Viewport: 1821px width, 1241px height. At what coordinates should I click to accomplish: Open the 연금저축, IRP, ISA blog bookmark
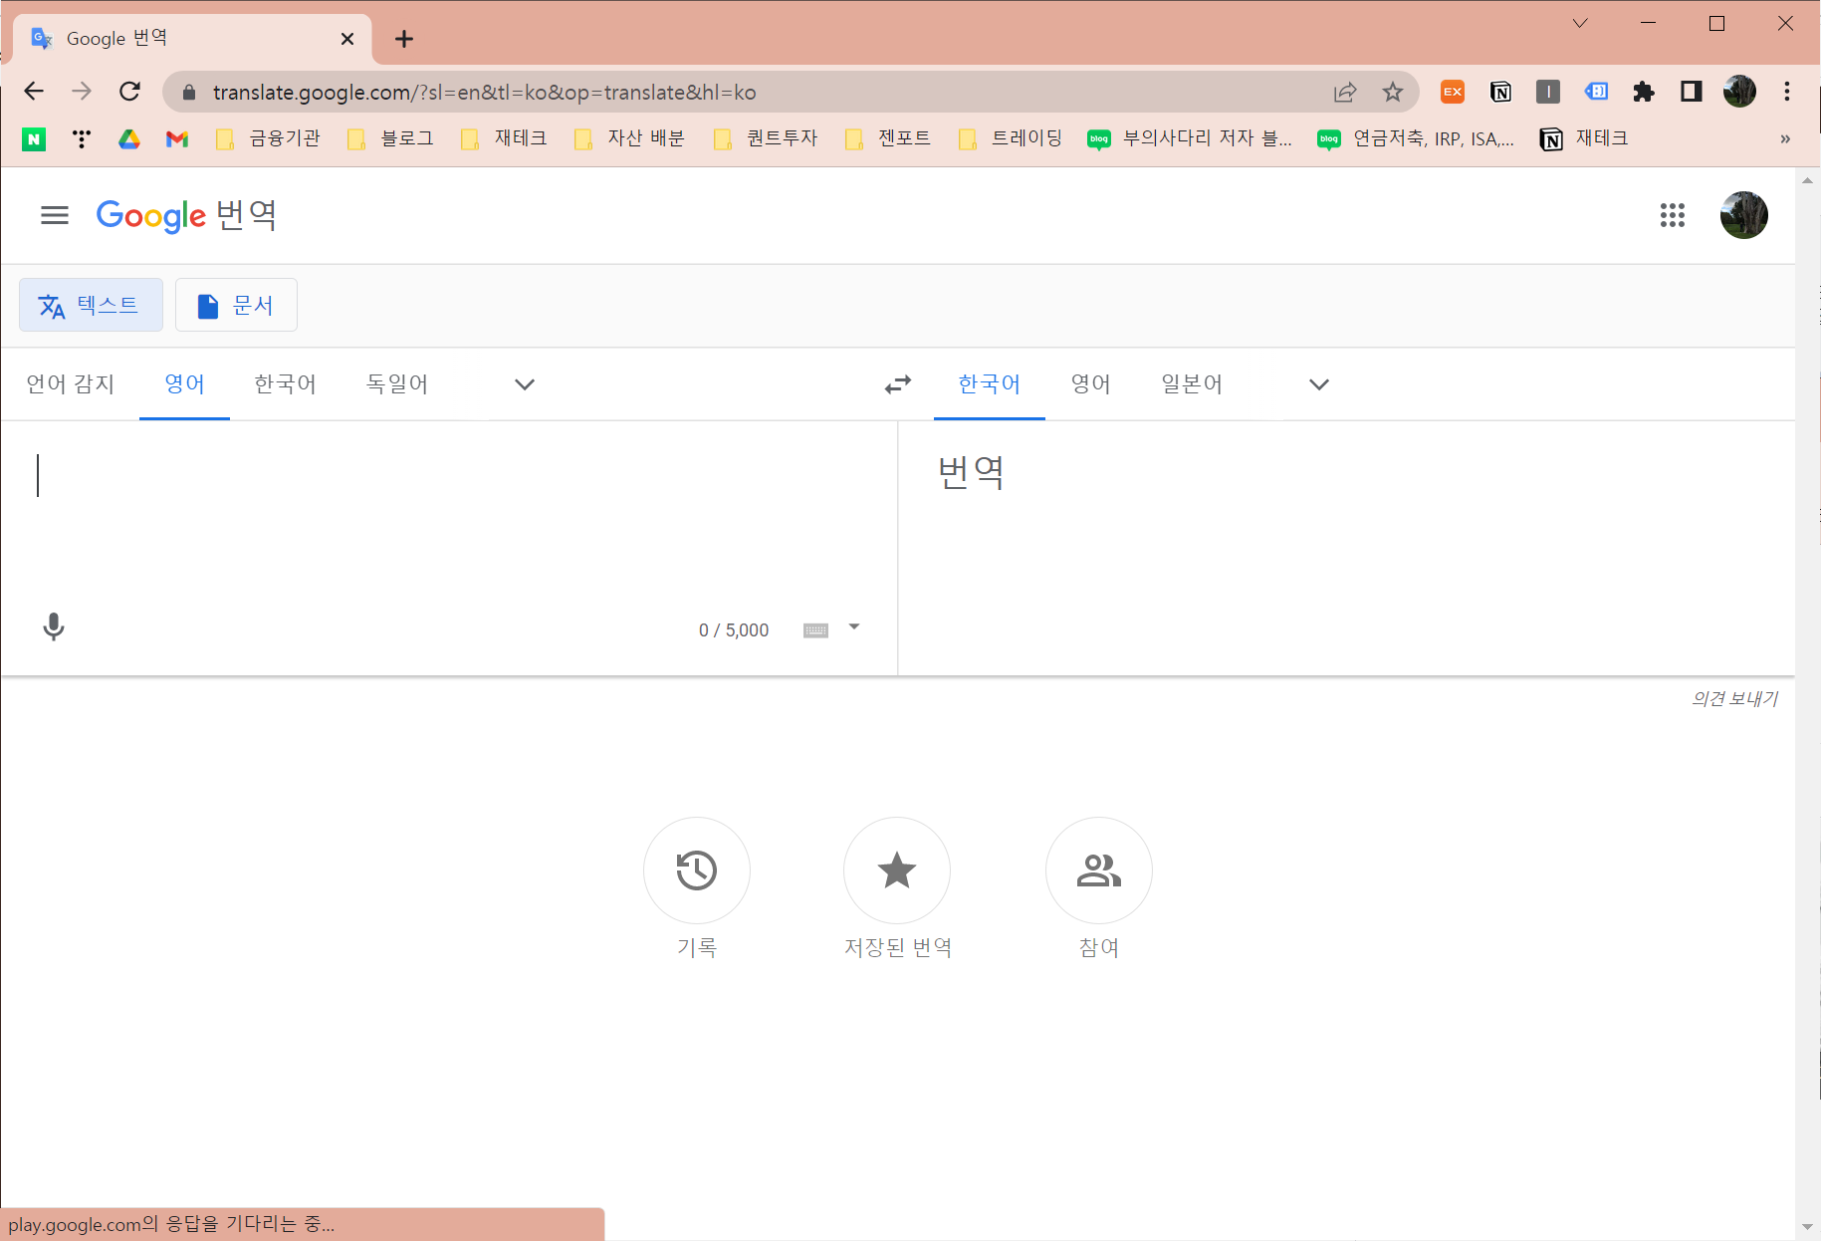click(x=1416, y=139)
